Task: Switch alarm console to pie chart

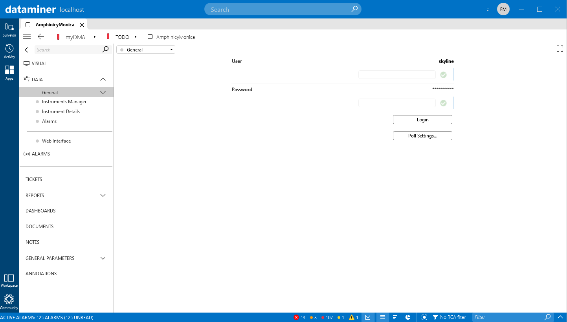Action: (x=408, y=317)
